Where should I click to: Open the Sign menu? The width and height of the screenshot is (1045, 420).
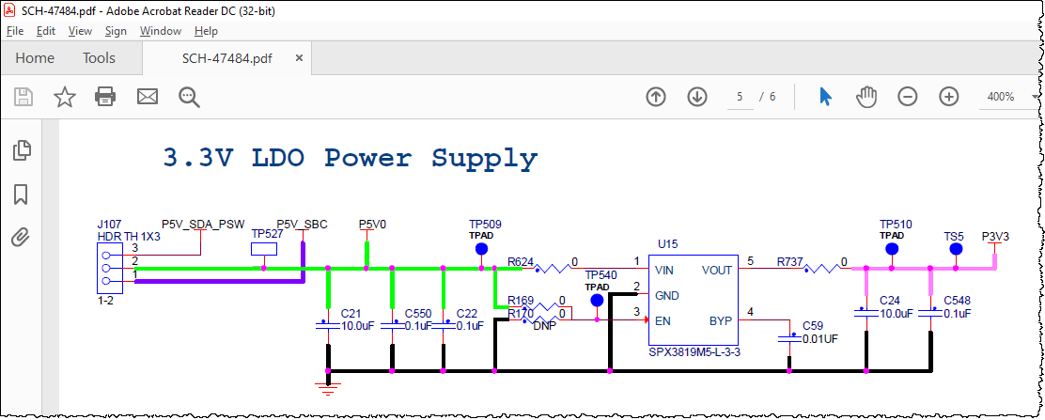click(116, 31)
